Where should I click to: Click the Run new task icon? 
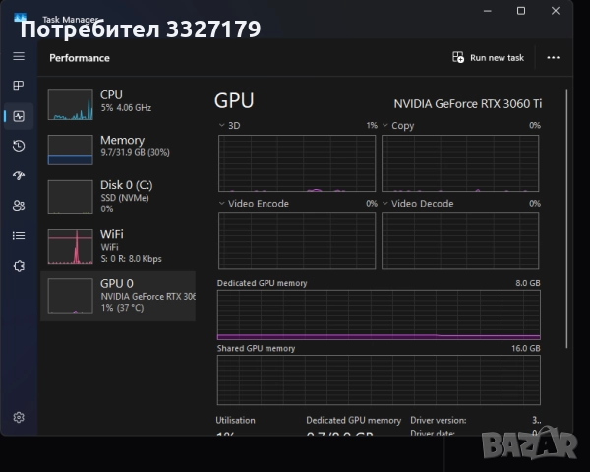tap(458, 58)
